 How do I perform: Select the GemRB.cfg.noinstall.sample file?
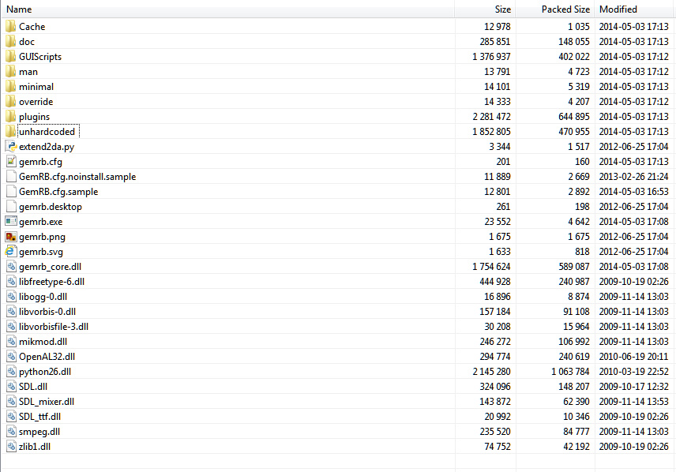77,177
